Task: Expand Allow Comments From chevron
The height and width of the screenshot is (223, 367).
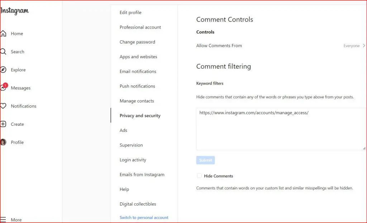Action: (364, 46)
